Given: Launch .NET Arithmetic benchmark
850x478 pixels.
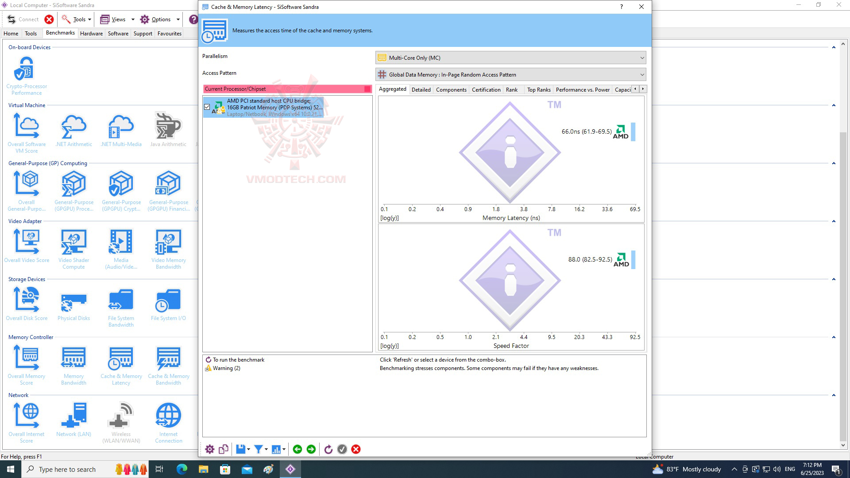Looking at the screenshot, I should [73, 130].
